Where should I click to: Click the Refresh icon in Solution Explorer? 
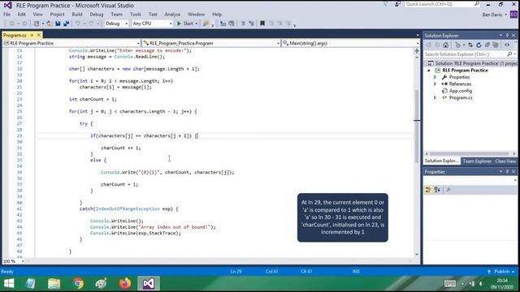click(x=479, y=45)
